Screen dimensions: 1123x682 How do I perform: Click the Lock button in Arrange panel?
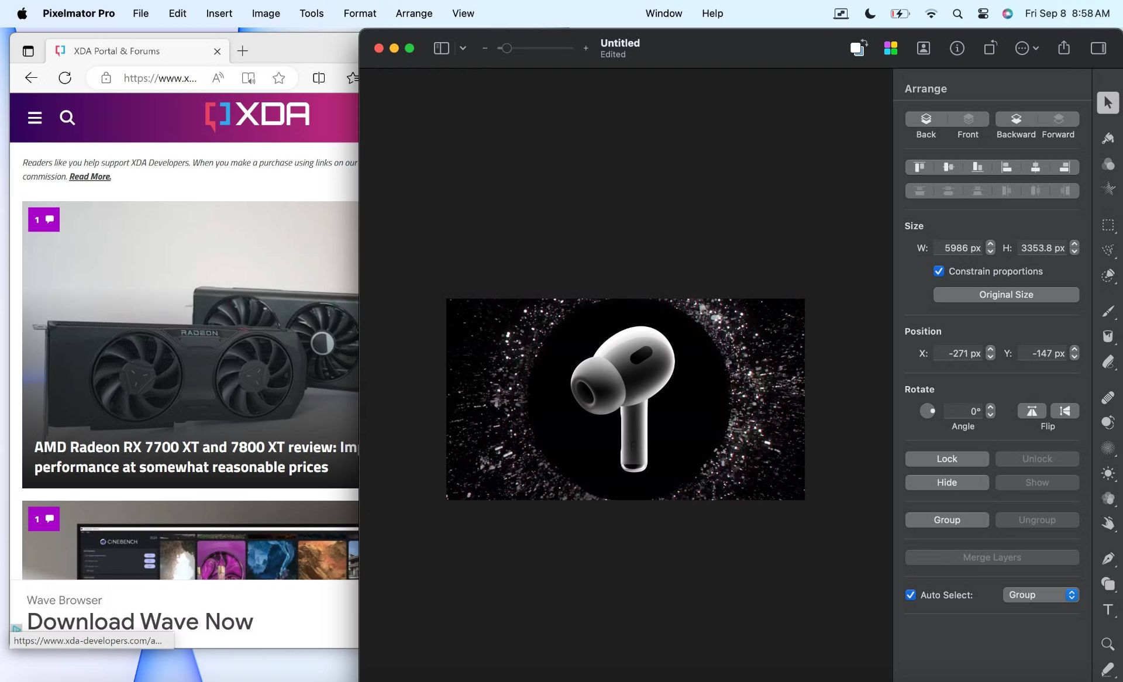946,458
